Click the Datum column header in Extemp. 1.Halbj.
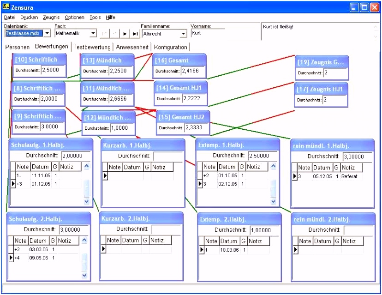Screen dimensions: 382x295 (x=227, y=167)
